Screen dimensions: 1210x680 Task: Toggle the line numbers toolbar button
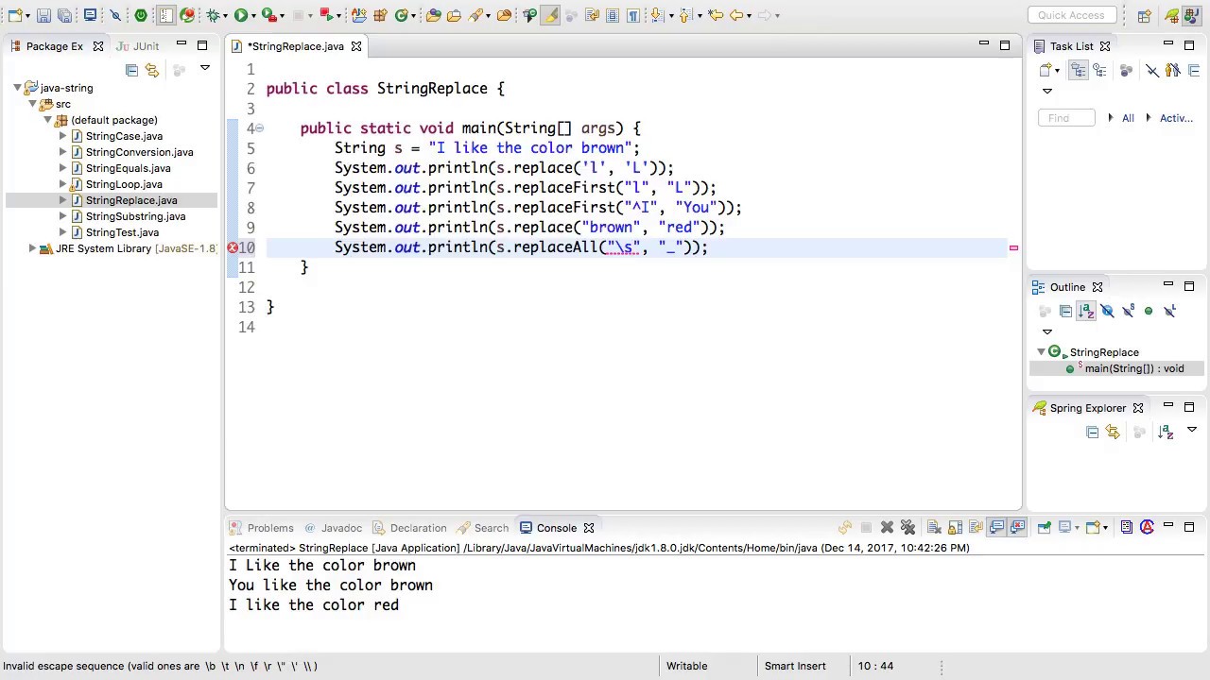[x=166, y=15]
